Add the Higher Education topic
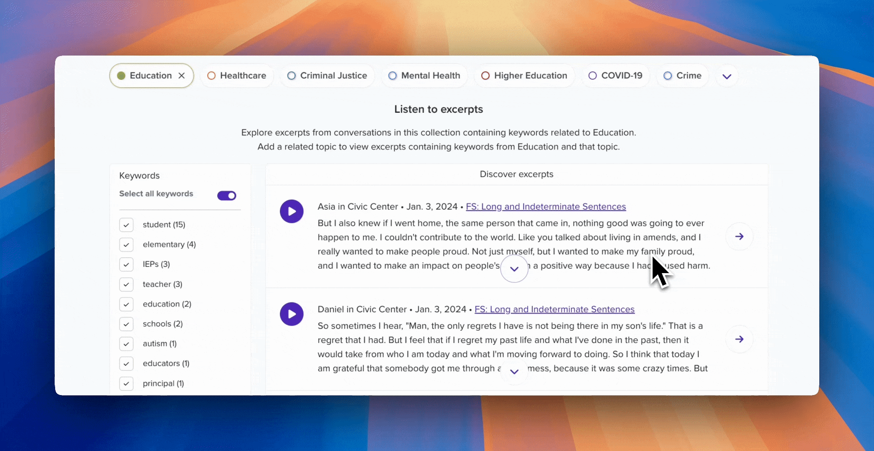This screenshot has height=451, width=874. (x=524, y=76)
